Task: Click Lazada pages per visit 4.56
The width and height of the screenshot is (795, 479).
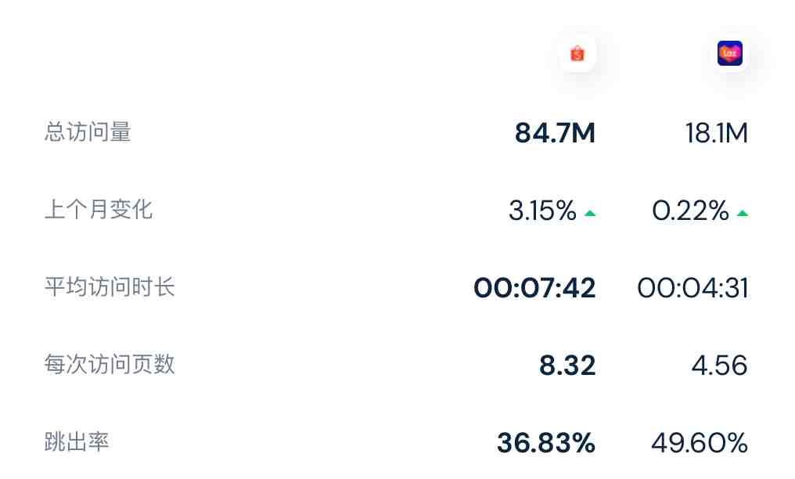Action: [x=719, y=366]
